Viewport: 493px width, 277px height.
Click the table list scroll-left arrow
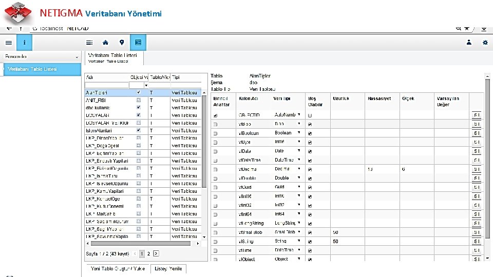coord(87,243)
